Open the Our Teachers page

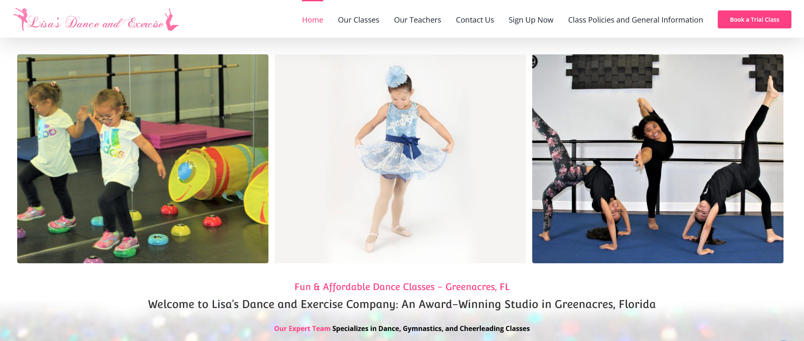[417, 20]
